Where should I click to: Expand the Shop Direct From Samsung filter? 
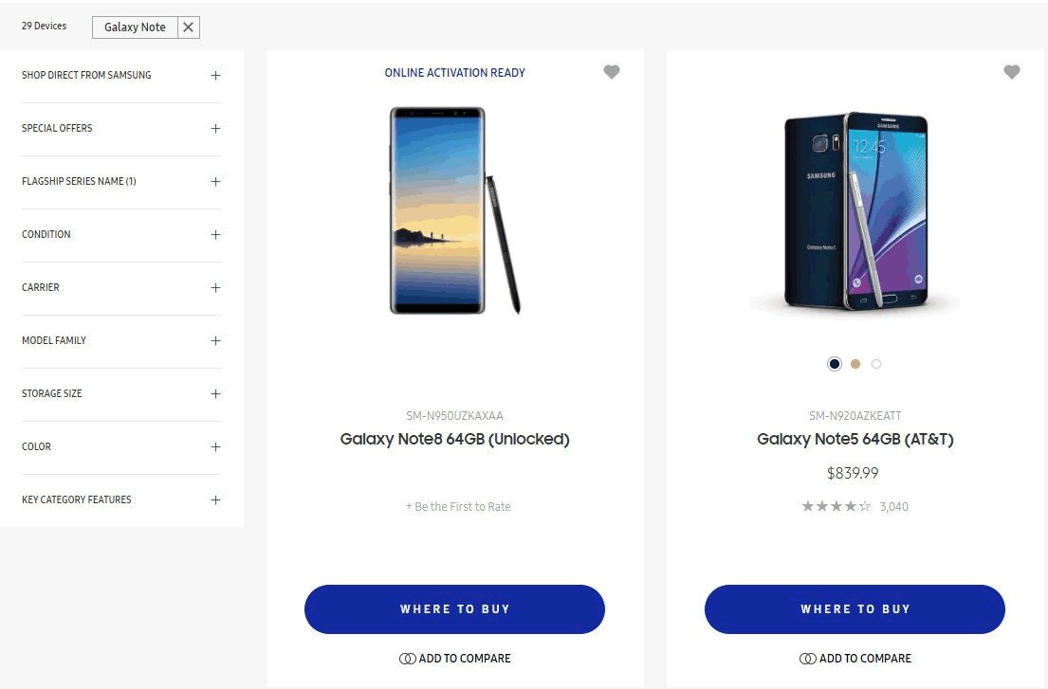[215, 75]
